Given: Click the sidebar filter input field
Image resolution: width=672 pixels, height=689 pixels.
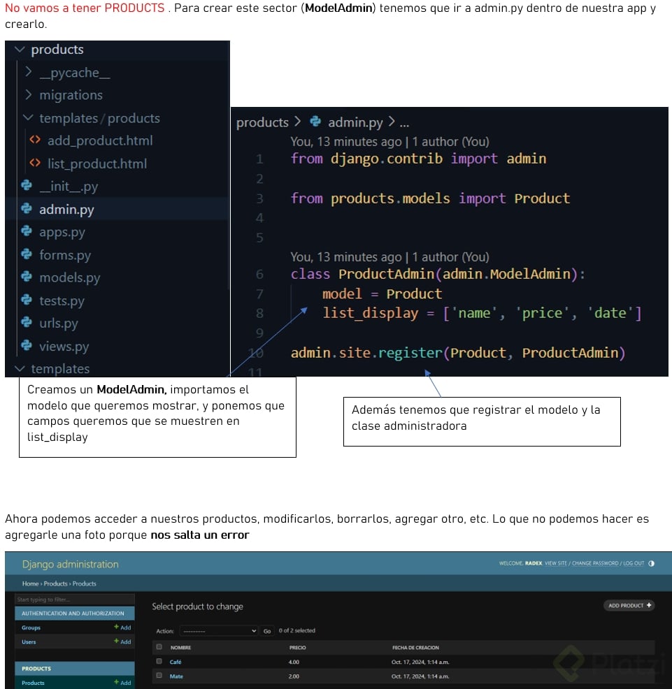Looking at the screenshot, I should pyautogui.click(x=75, y=600).
